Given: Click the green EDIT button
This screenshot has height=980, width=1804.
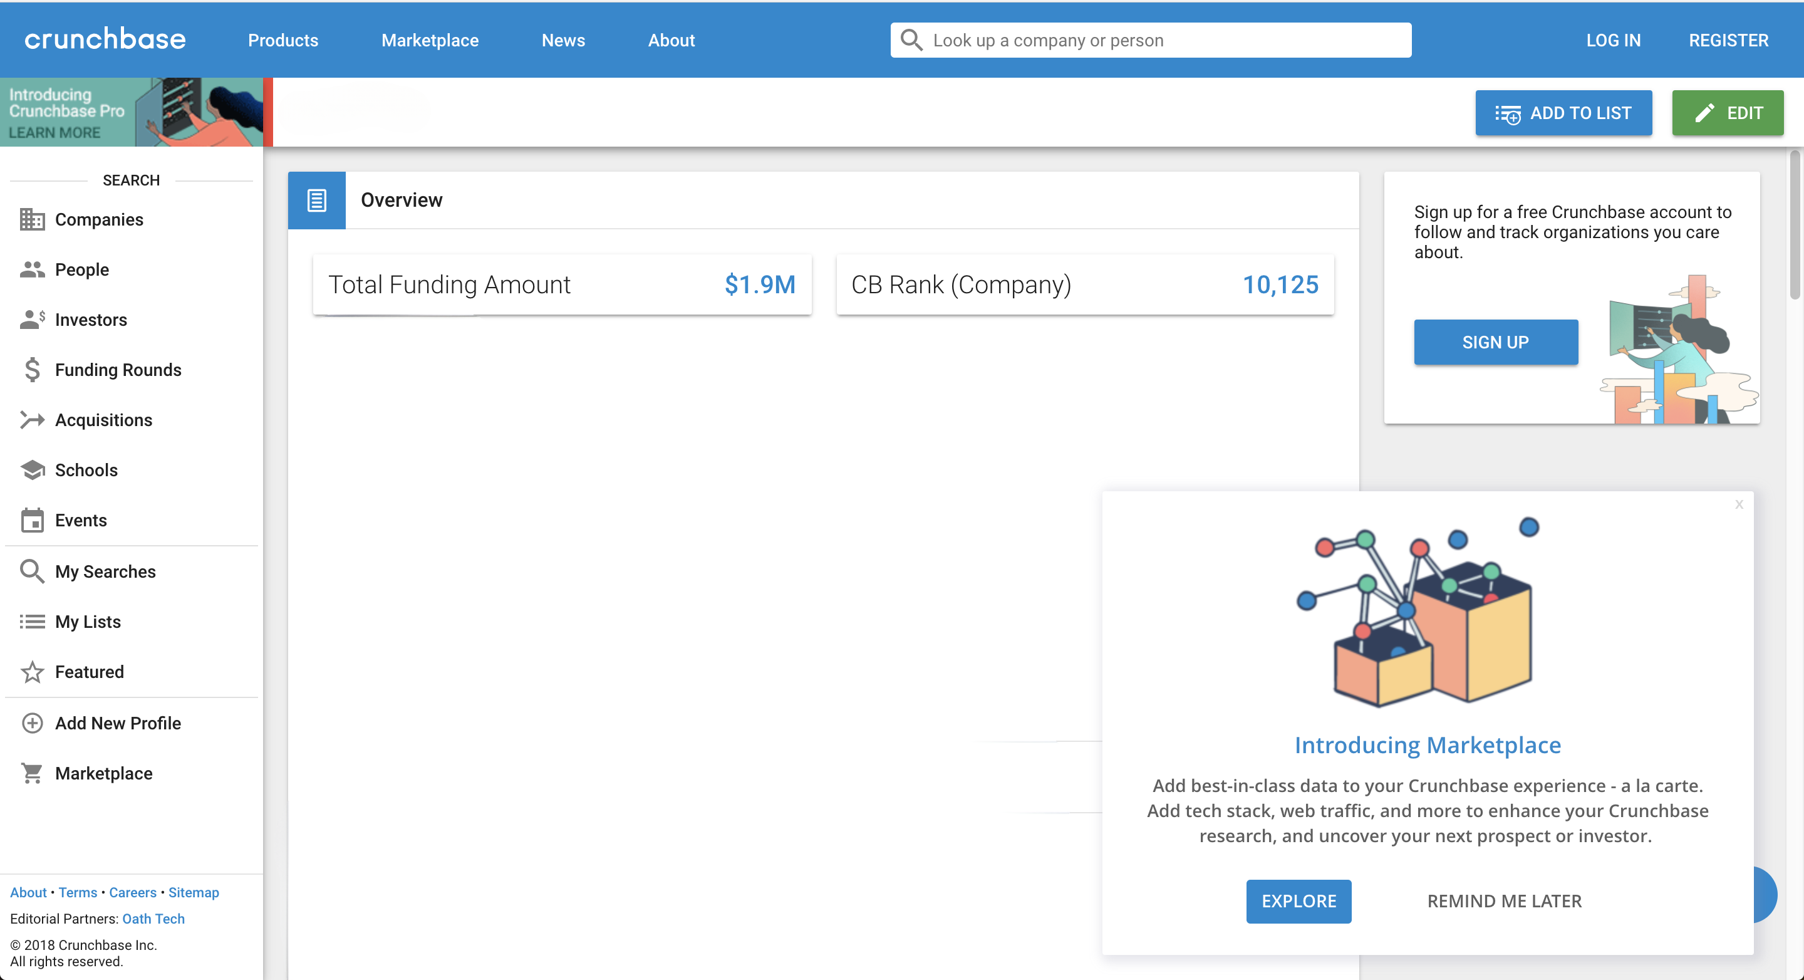Looking at the screenshot, I should pyautogui.click(x=1728, y=113).
